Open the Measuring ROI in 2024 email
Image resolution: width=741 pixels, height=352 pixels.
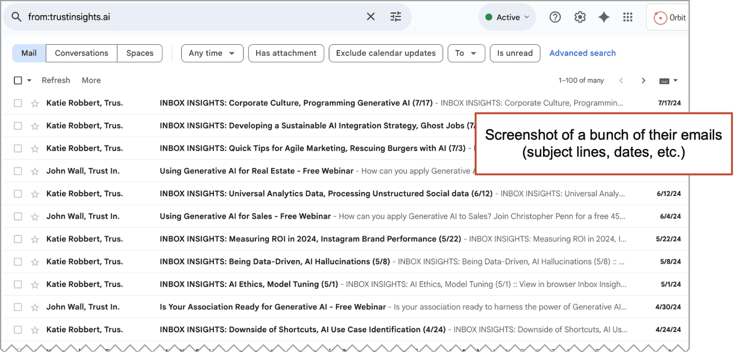tap(345, 239)
